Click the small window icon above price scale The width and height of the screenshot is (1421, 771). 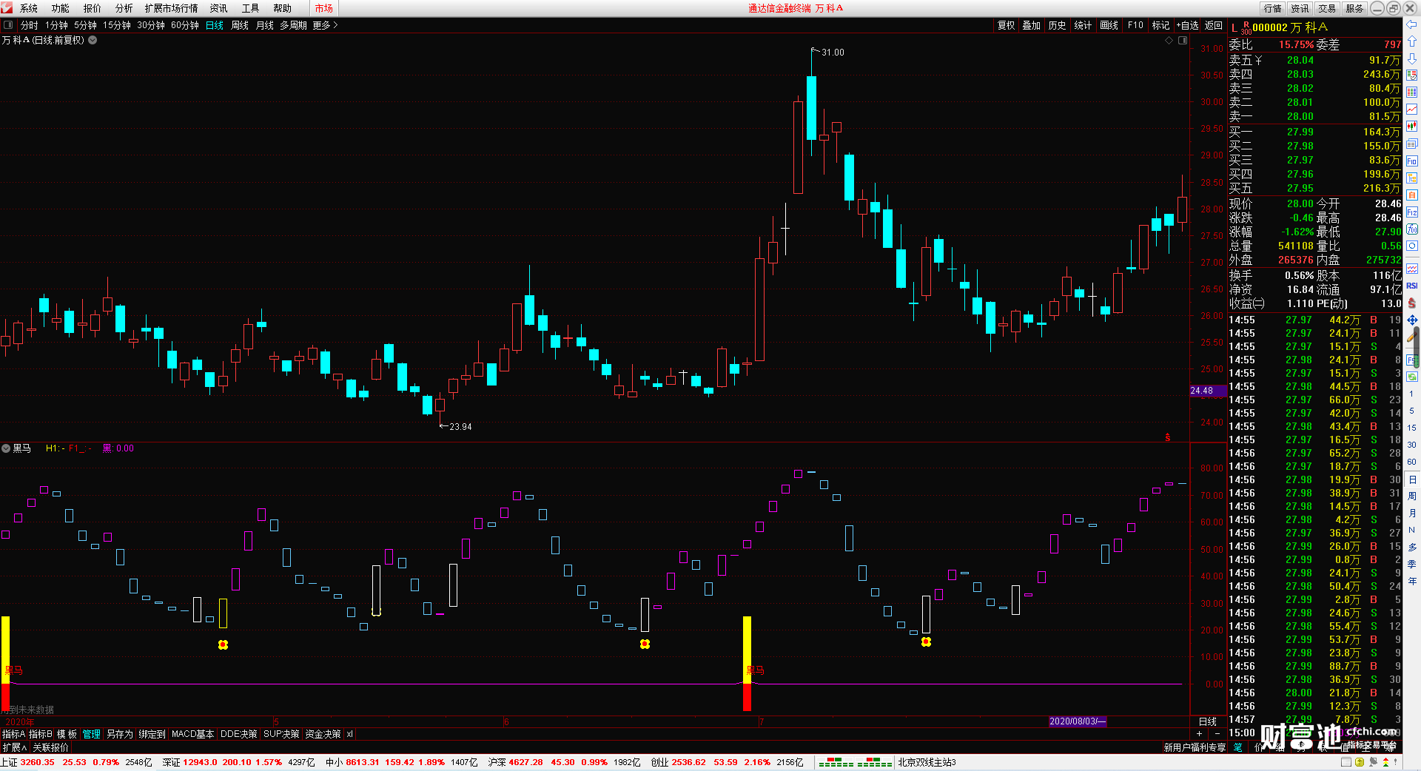pos(1183,41)
